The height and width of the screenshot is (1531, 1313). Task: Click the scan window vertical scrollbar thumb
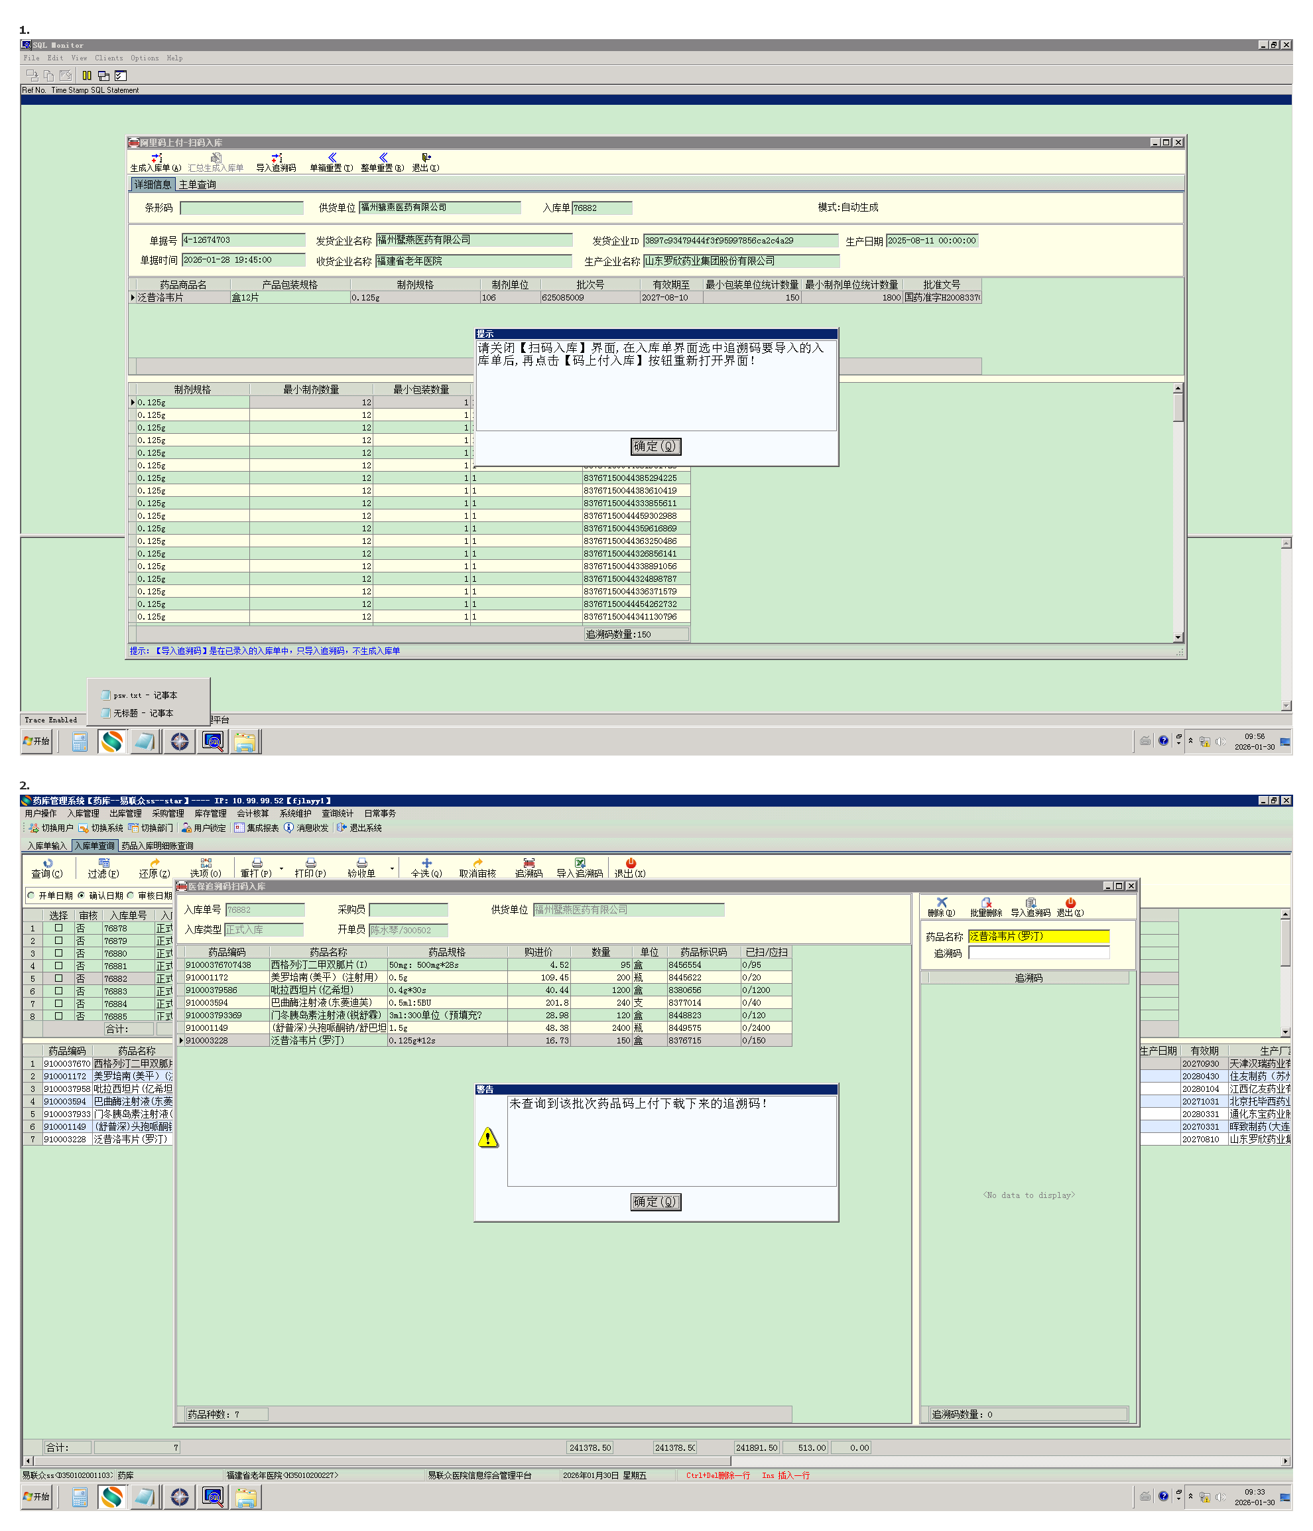click(x=1178, y=408)
